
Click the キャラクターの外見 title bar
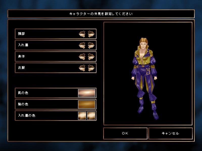[101, 14]
